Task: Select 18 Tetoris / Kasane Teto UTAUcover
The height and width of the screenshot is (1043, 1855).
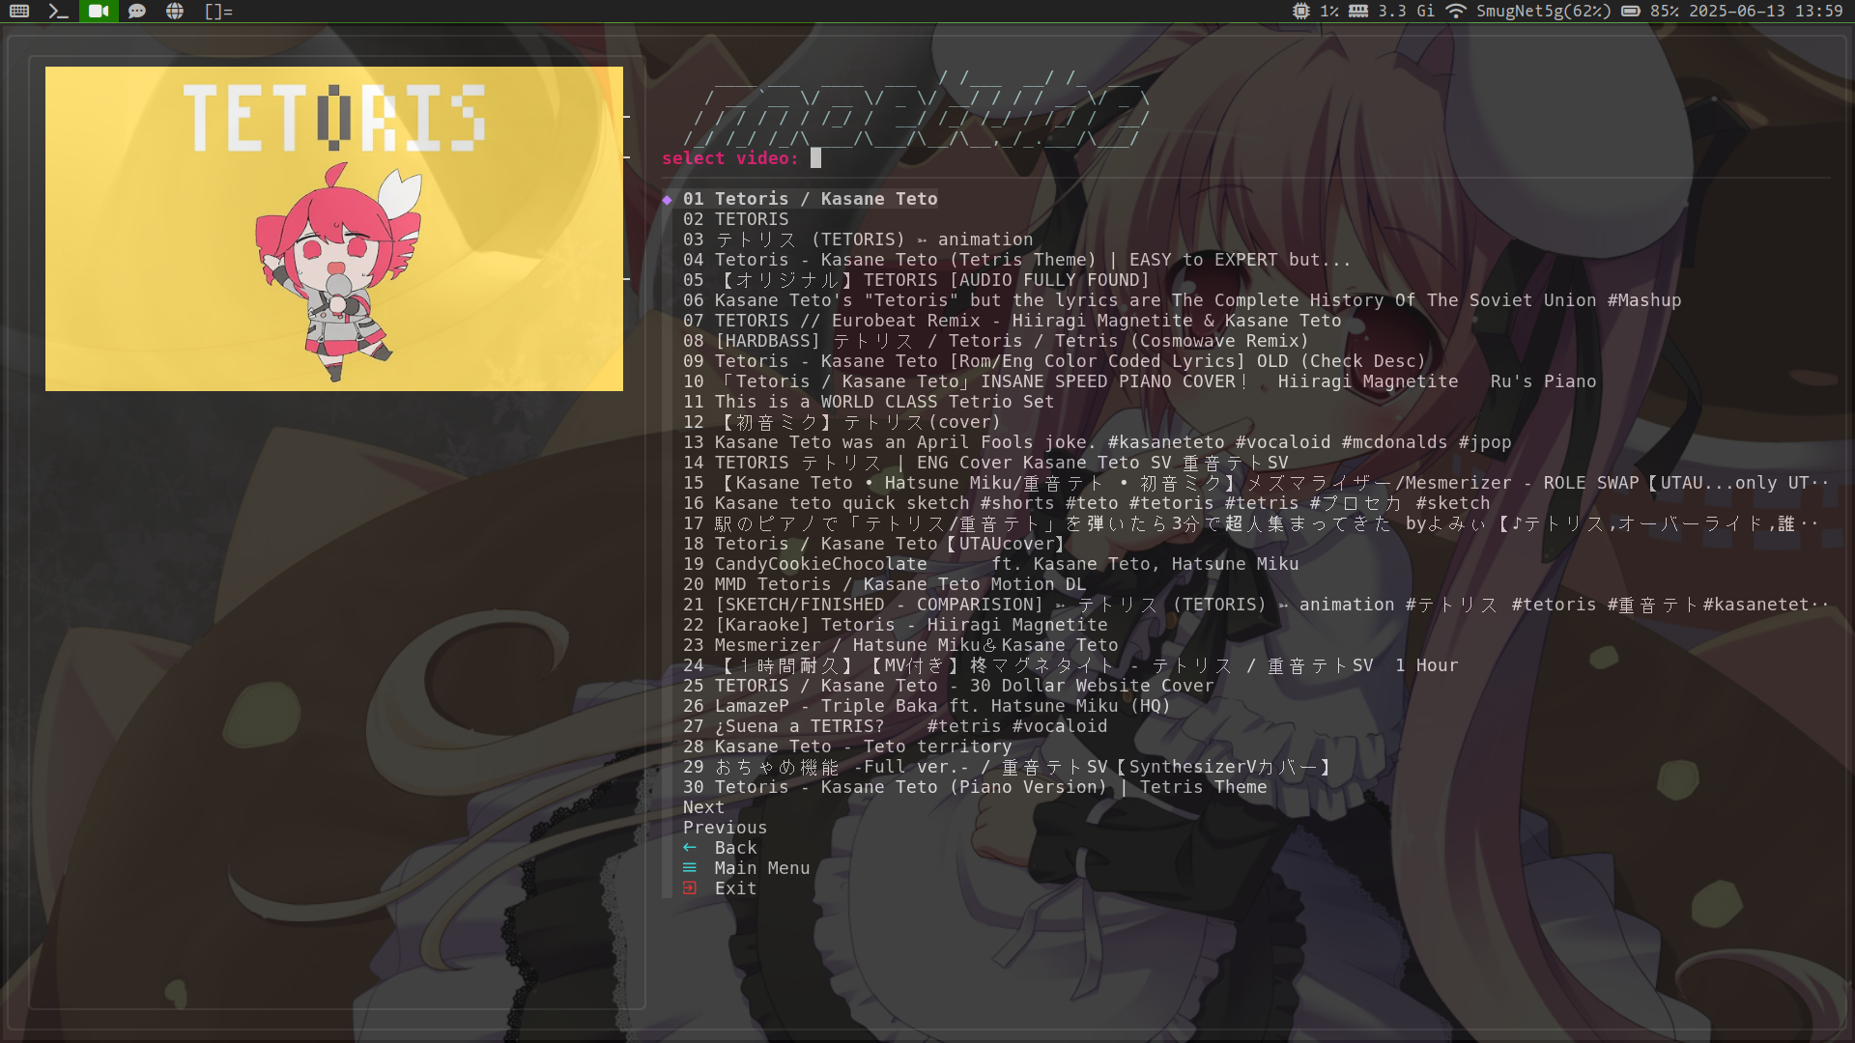Action: tap(873, 544)
